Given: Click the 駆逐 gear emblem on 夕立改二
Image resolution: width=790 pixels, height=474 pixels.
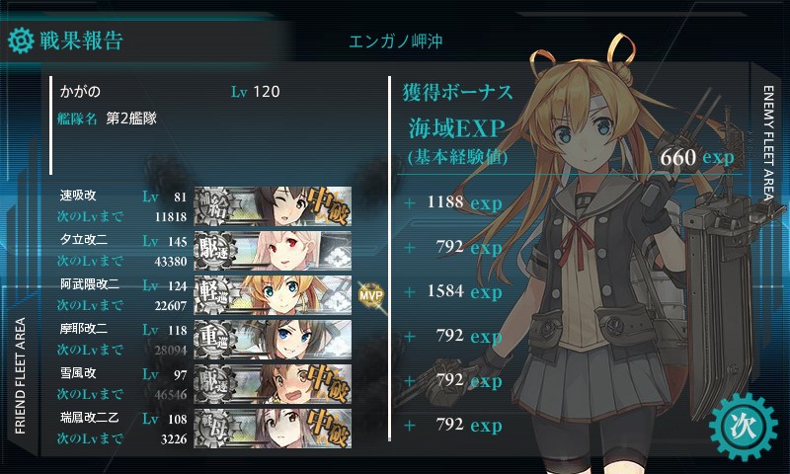Looking at the screenshot, I should pyautogui.click(x=215, y=251).
